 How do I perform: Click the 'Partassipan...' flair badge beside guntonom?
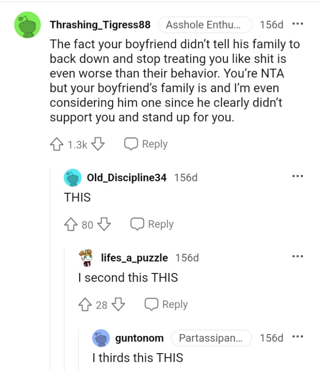211,338
